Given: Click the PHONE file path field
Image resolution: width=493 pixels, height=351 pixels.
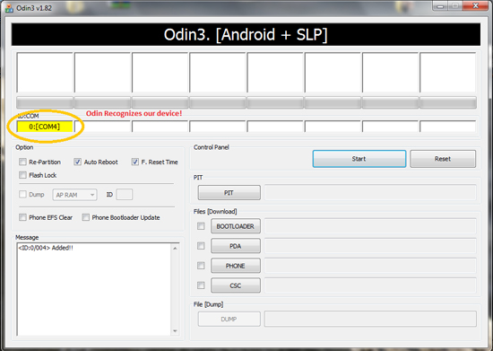Looking at the screenshot, I should (x=370, y=266).
